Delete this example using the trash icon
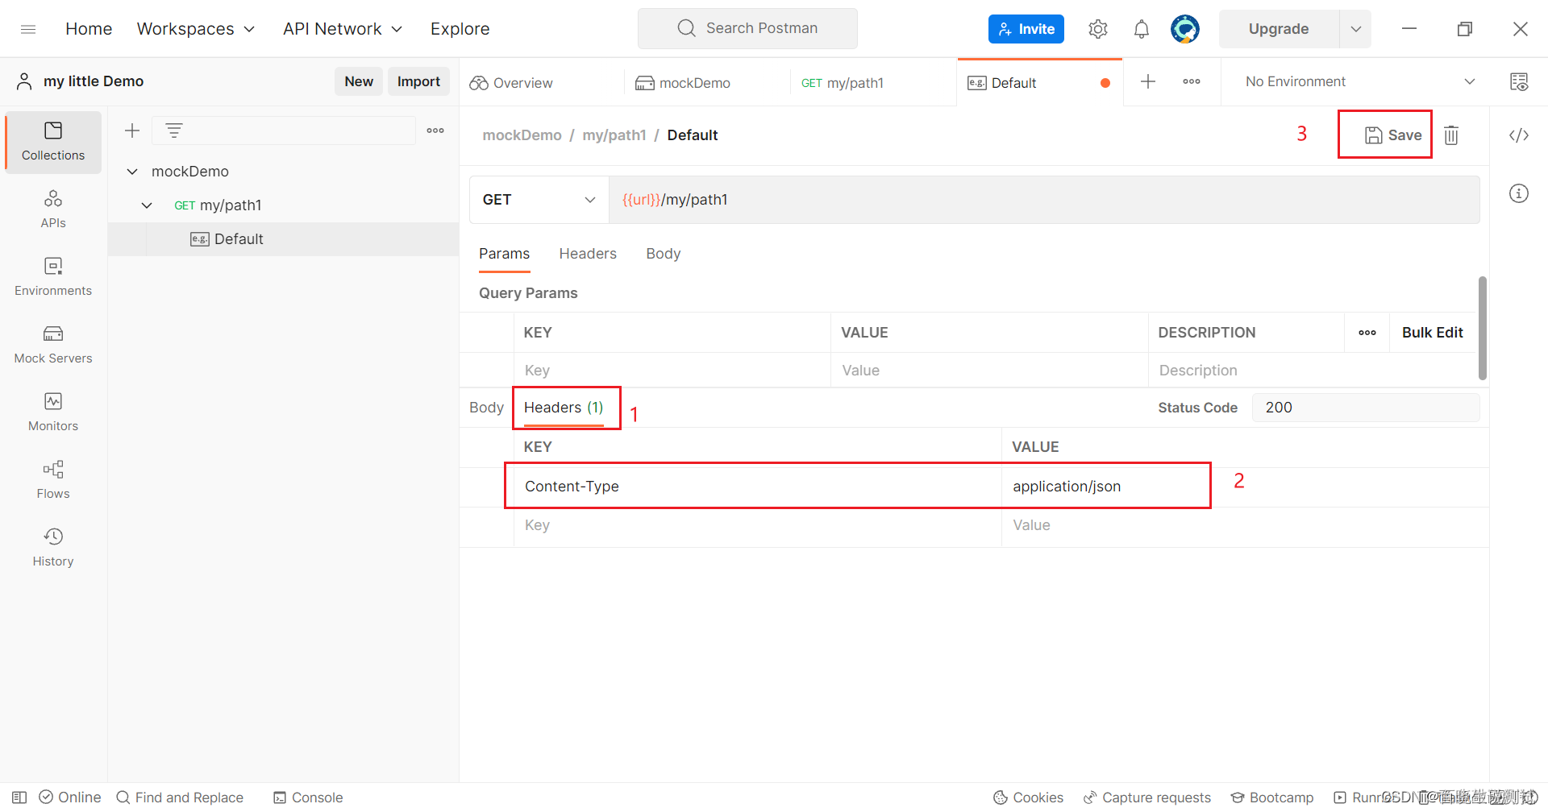 (1451, 135)
